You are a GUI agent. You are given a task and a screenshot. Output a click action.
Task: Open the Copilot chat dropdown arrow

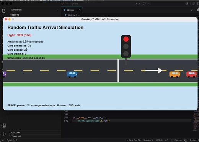148,4
